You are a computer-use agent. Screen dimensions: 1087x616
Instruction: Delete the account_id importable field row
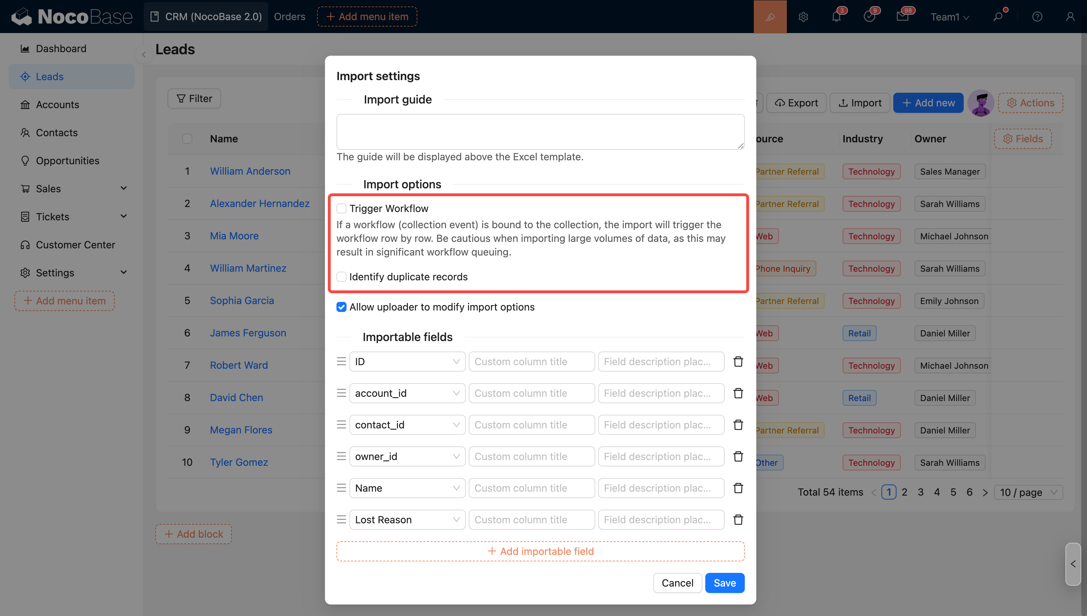coord(738,393)
